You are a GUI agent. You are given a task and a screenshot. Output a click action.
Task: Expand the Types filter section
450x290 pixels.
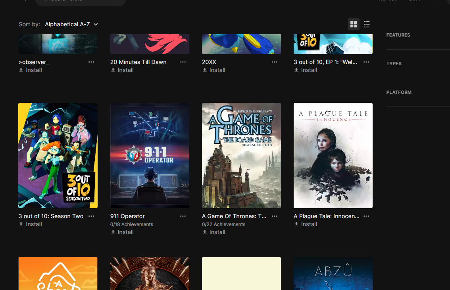tap(394, 64)
